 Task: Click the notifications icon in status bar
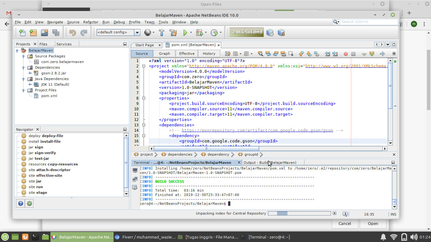coord(345,214)
